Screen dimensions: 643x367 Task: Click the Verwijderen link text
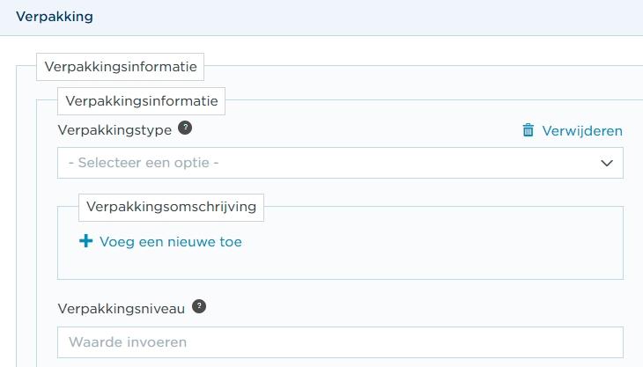coord(581,130)
